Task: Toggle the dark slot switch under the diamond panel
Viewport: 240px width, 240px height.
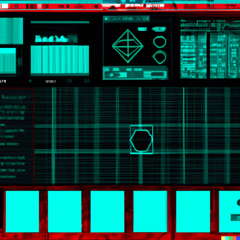Action: tap(157, 74)
